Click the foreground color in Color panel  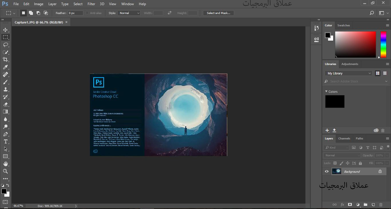[x=328, y=35]
